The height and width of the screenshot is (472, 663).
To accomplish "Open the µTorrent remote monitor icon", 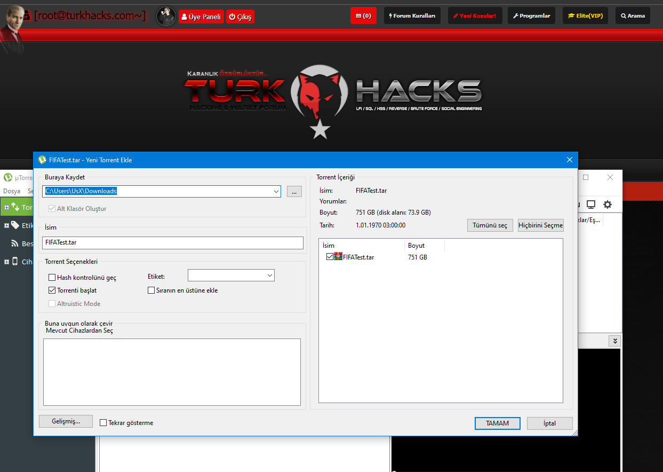I will 591,204.
